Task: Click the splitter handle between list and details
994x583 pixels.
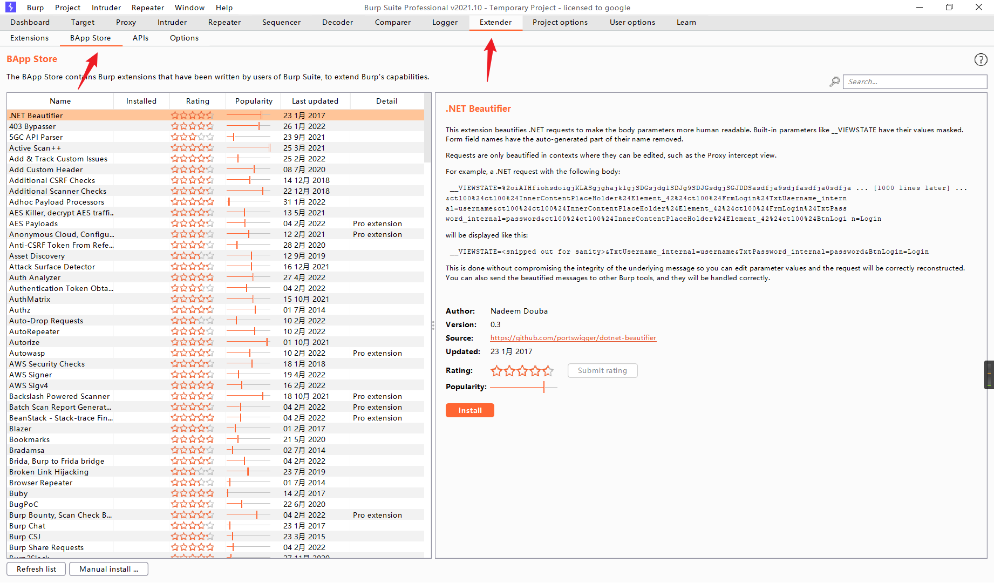Action: click(433, 326)
